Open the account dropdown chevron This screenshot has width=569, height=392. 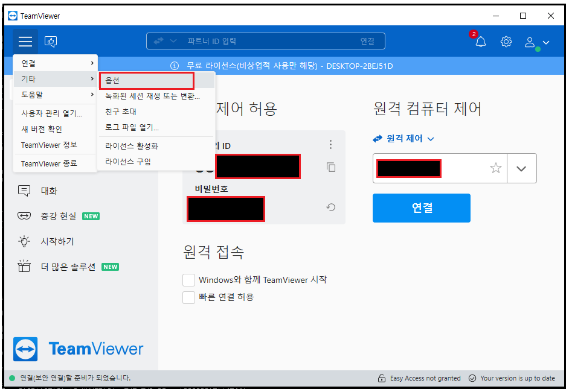point(546,42)
